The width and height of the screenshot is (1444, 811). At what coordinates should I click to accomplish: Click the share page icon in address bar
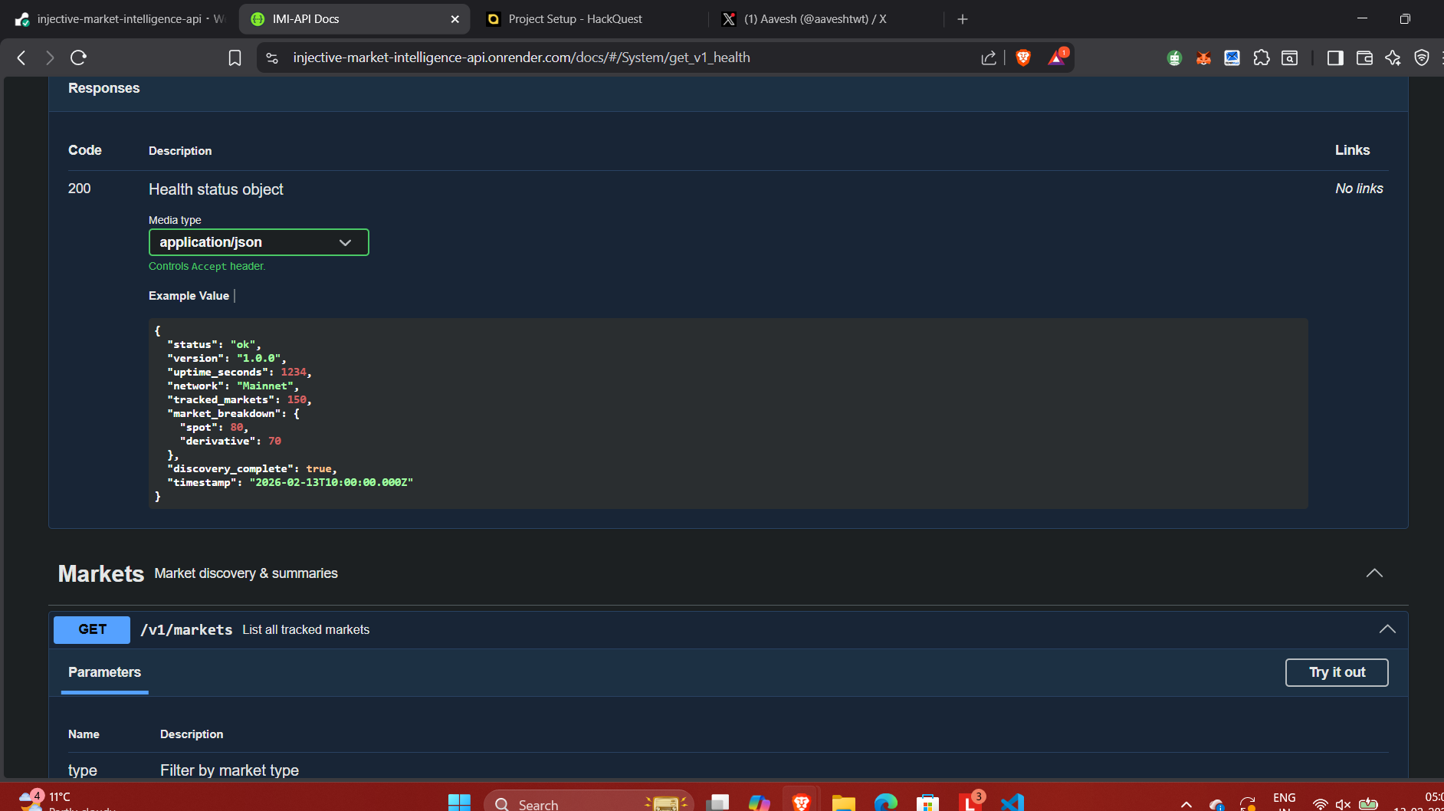click(988, 57)
